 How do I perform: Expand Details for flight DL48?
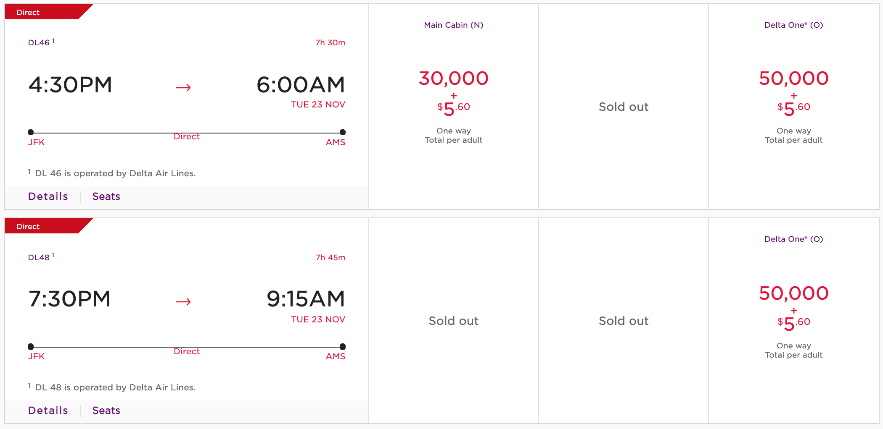(x=48, y=411)
